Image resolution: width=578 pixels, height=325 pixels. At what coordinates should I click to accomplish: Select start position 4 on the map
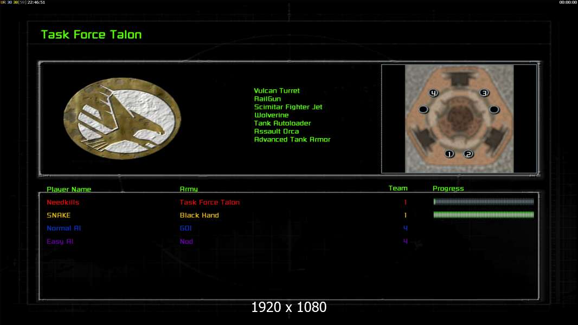click(433, 93)
